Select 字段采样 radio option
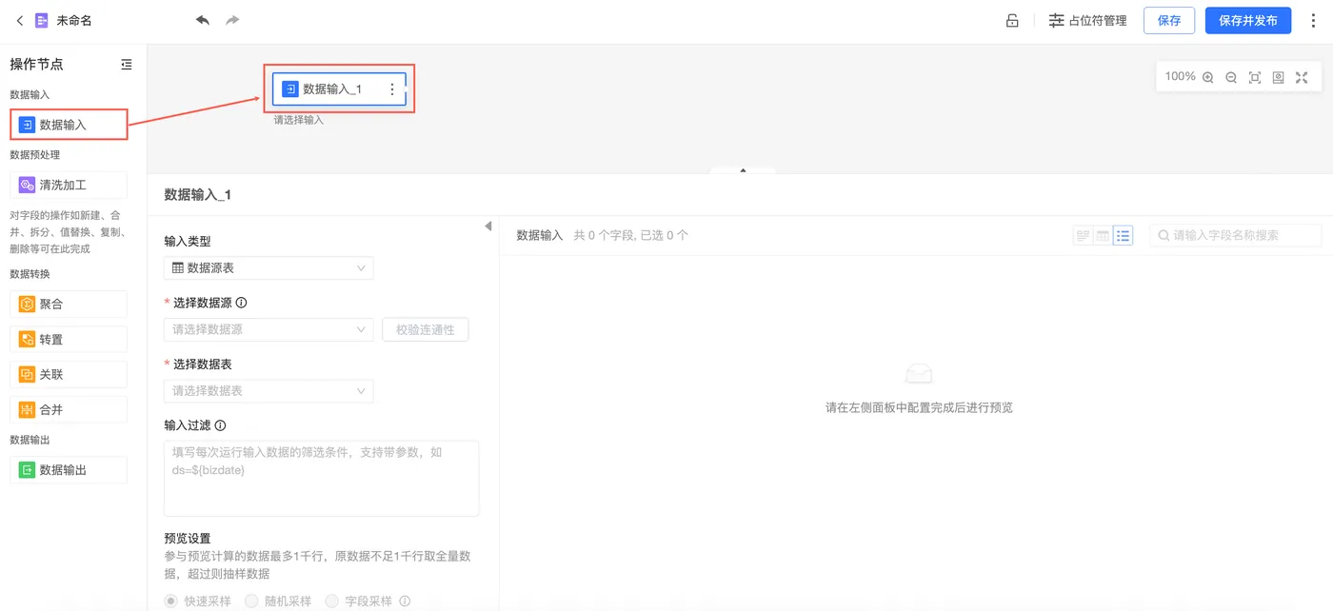The height and width of the screenshot is (611, 1333). [x=331, y=601]
